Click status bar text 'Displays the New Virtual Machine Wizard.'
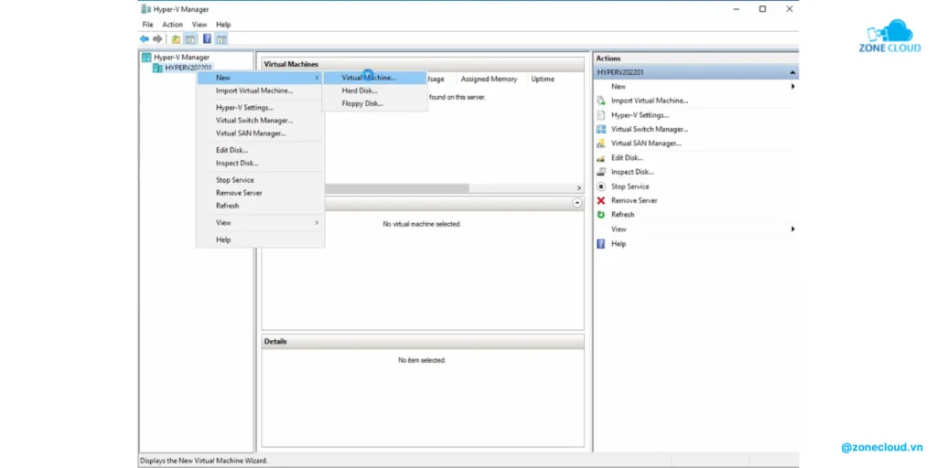The image size is (937, 468). pos(203,461)
